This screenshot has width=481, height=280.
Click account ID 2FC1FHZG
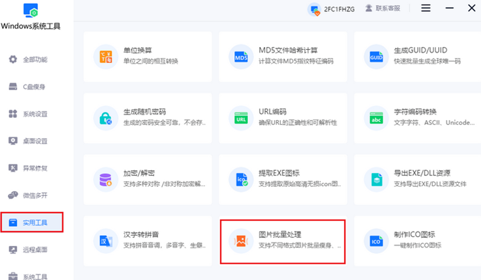click(x=339, y=9)
